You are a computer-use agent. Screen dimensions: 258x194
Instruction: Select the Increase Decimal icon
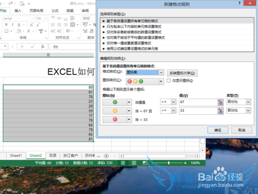85,31
